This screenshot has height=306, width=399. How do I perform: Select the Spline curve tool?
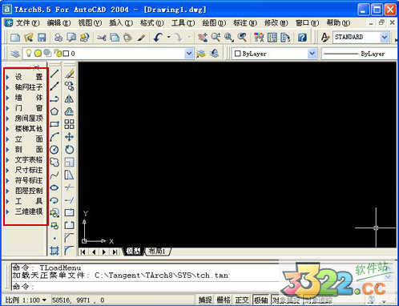54,175
